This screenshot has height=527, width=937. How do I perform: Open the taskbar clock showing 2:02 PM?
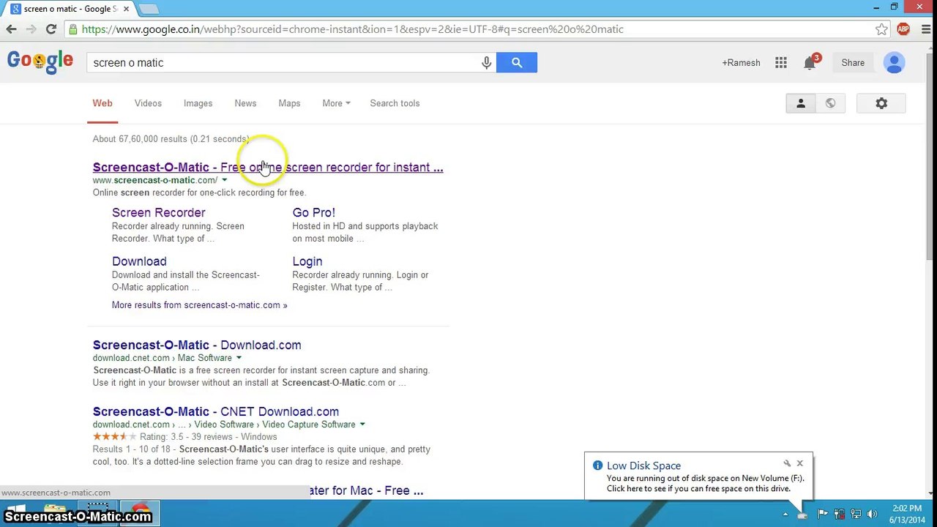(908, 514)
